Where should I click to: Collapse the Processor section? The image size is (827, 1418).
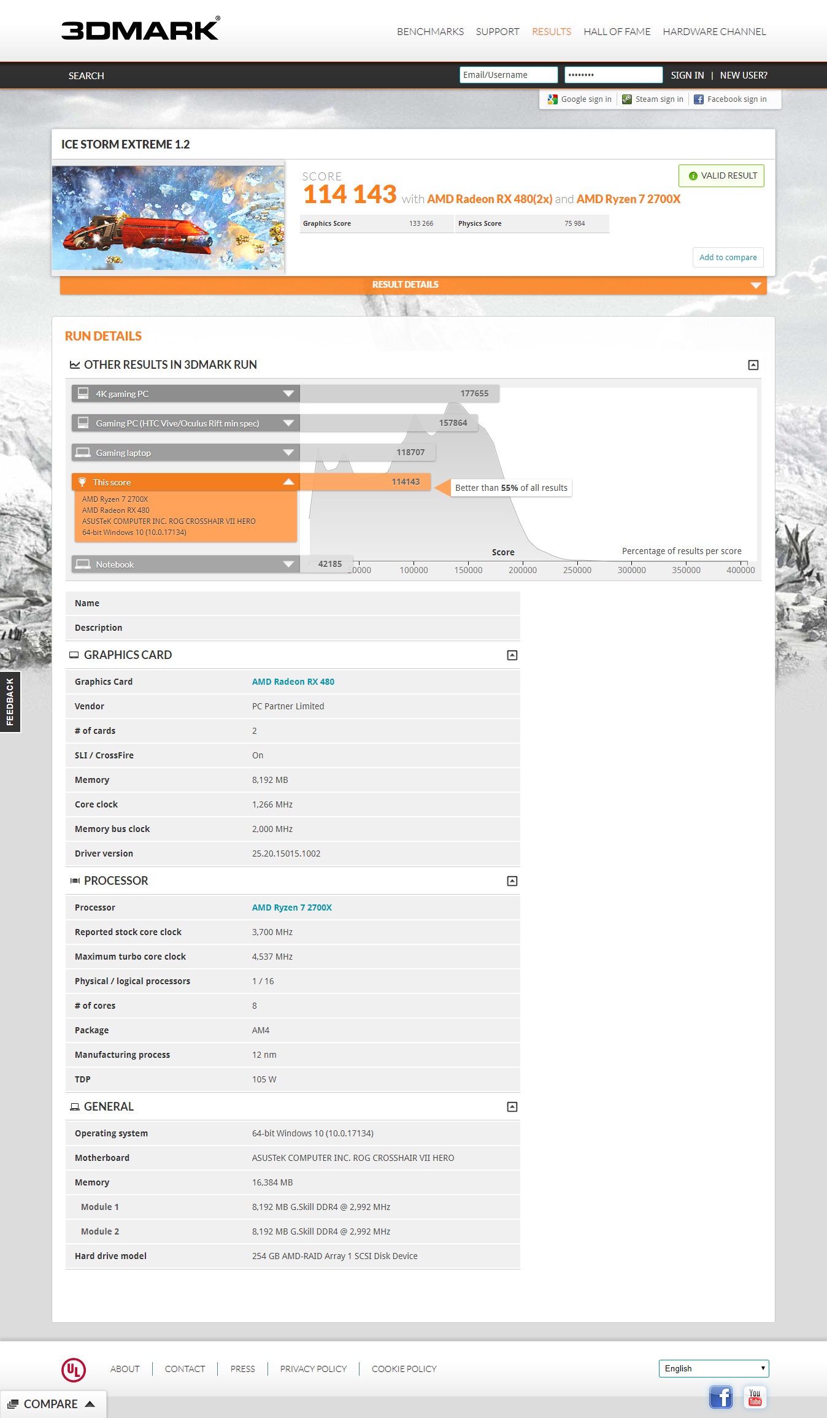click(x=512, y=881)
